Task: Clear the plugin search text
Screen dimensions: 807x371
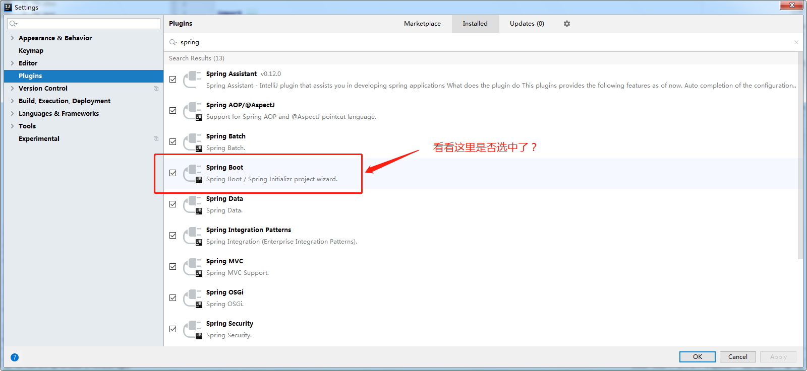Action: point(796,42)
